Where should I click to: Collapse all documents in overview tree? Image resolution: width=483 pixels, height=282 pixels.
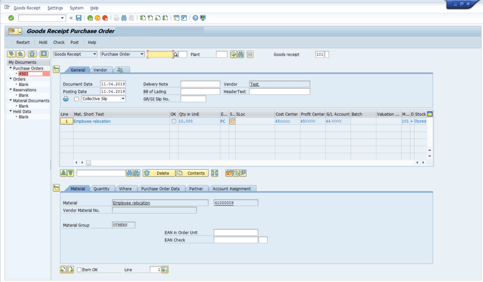tap(20, 54)
